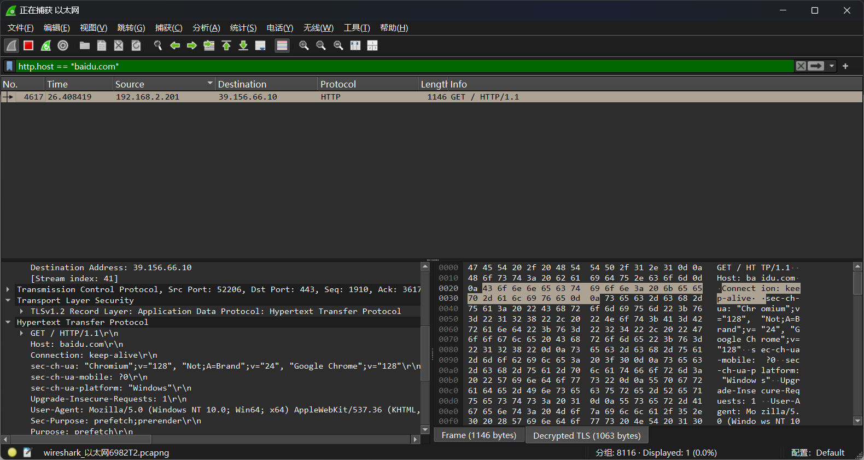Open the 统计(S) menu
The image size is (864, 460).
(x=243, y=28)
